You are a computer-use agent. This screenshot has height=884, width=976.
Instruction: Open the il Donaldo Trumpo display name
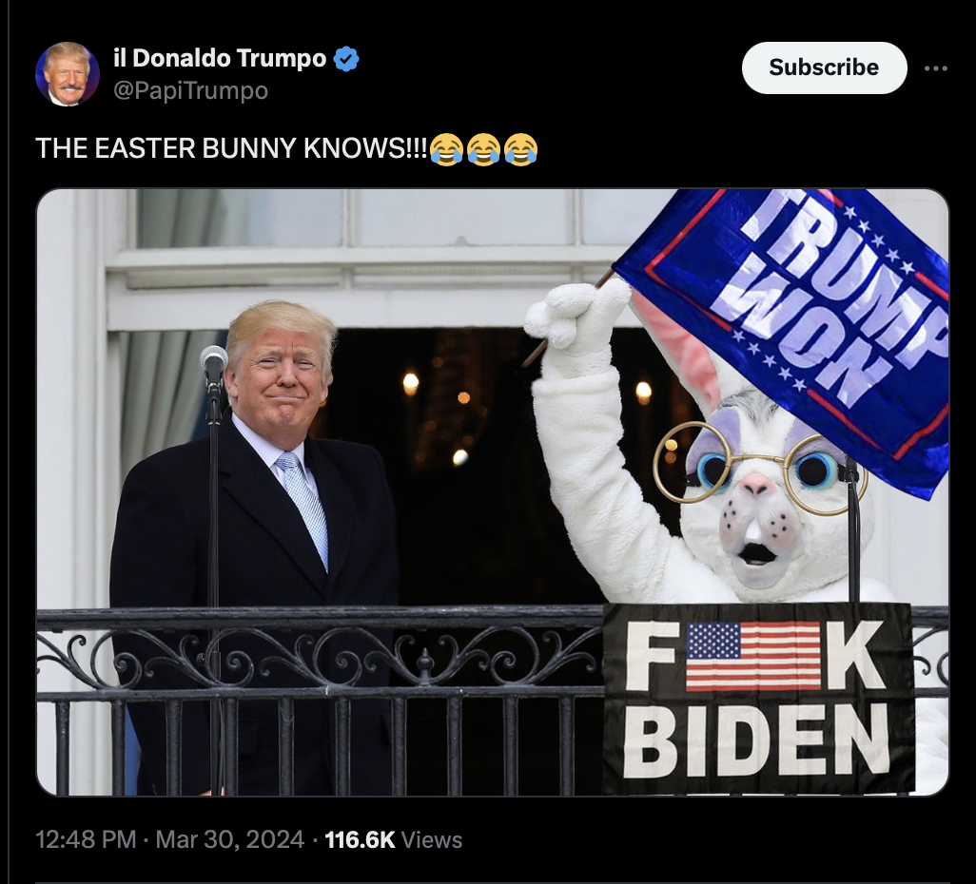(220, 58)
